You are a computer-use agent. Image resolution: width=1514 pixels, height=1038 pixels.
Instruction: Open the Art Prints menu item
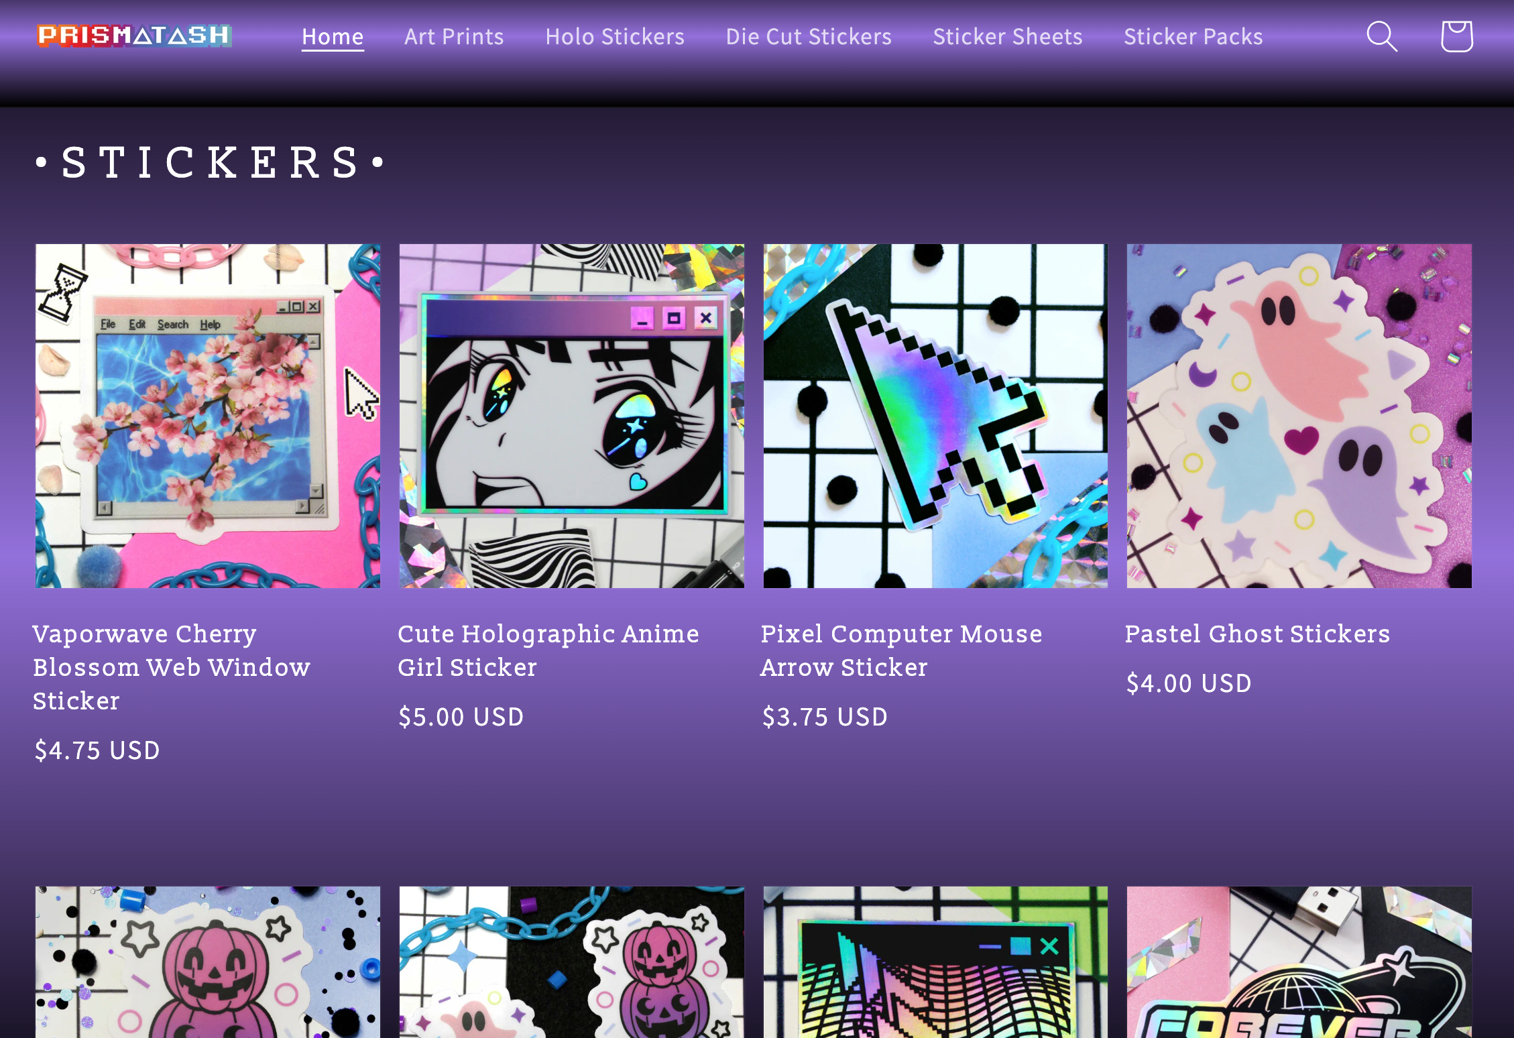[454, 37]
